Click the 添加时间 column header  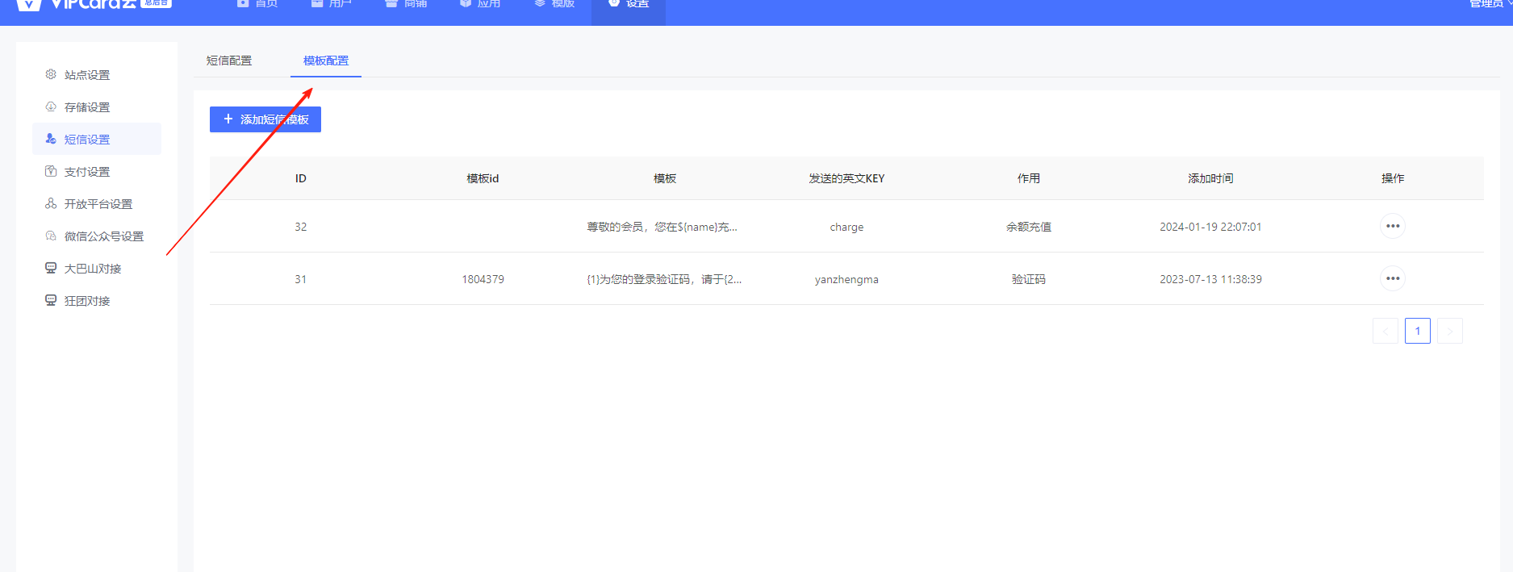pos(1210,178)
